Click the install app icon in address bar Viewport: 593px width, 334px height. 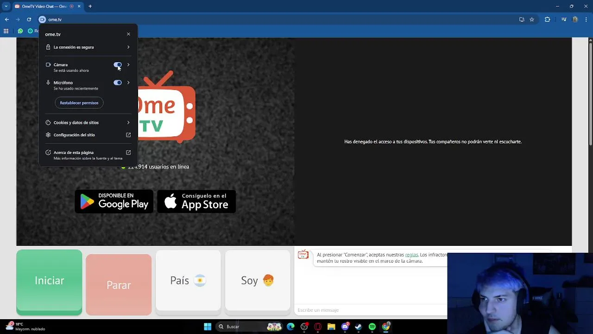click(x=522, y=19)
